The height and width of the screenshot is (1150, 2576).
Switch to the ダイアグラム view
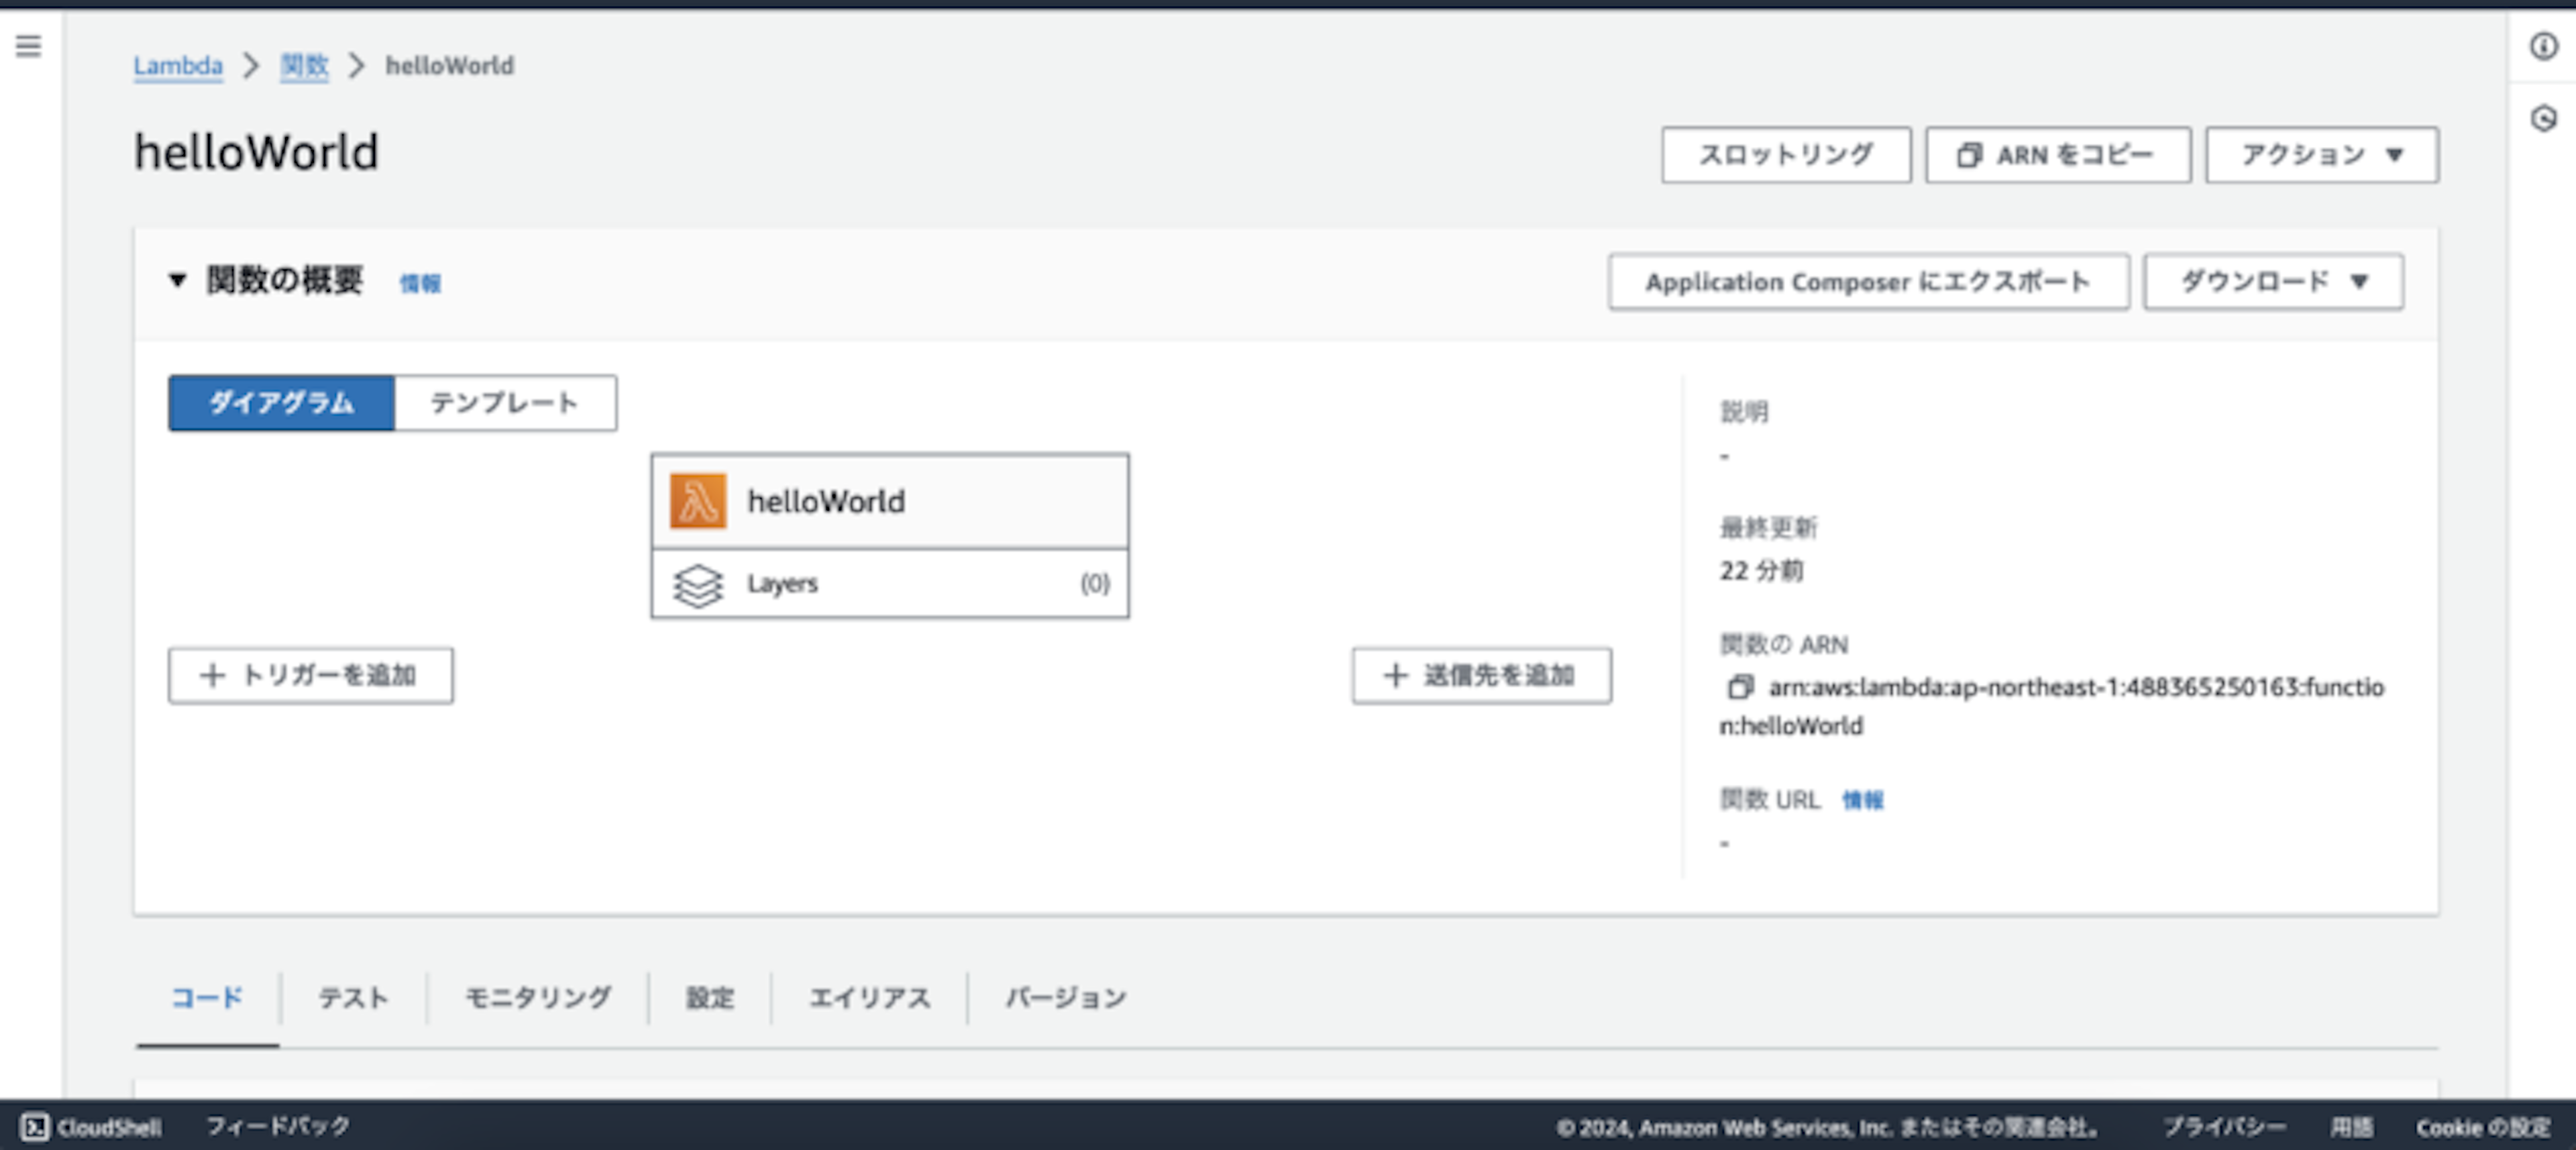pyautogui.click(x=281, y=403)
